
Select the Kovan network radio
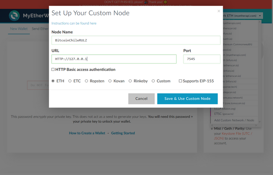110,81
